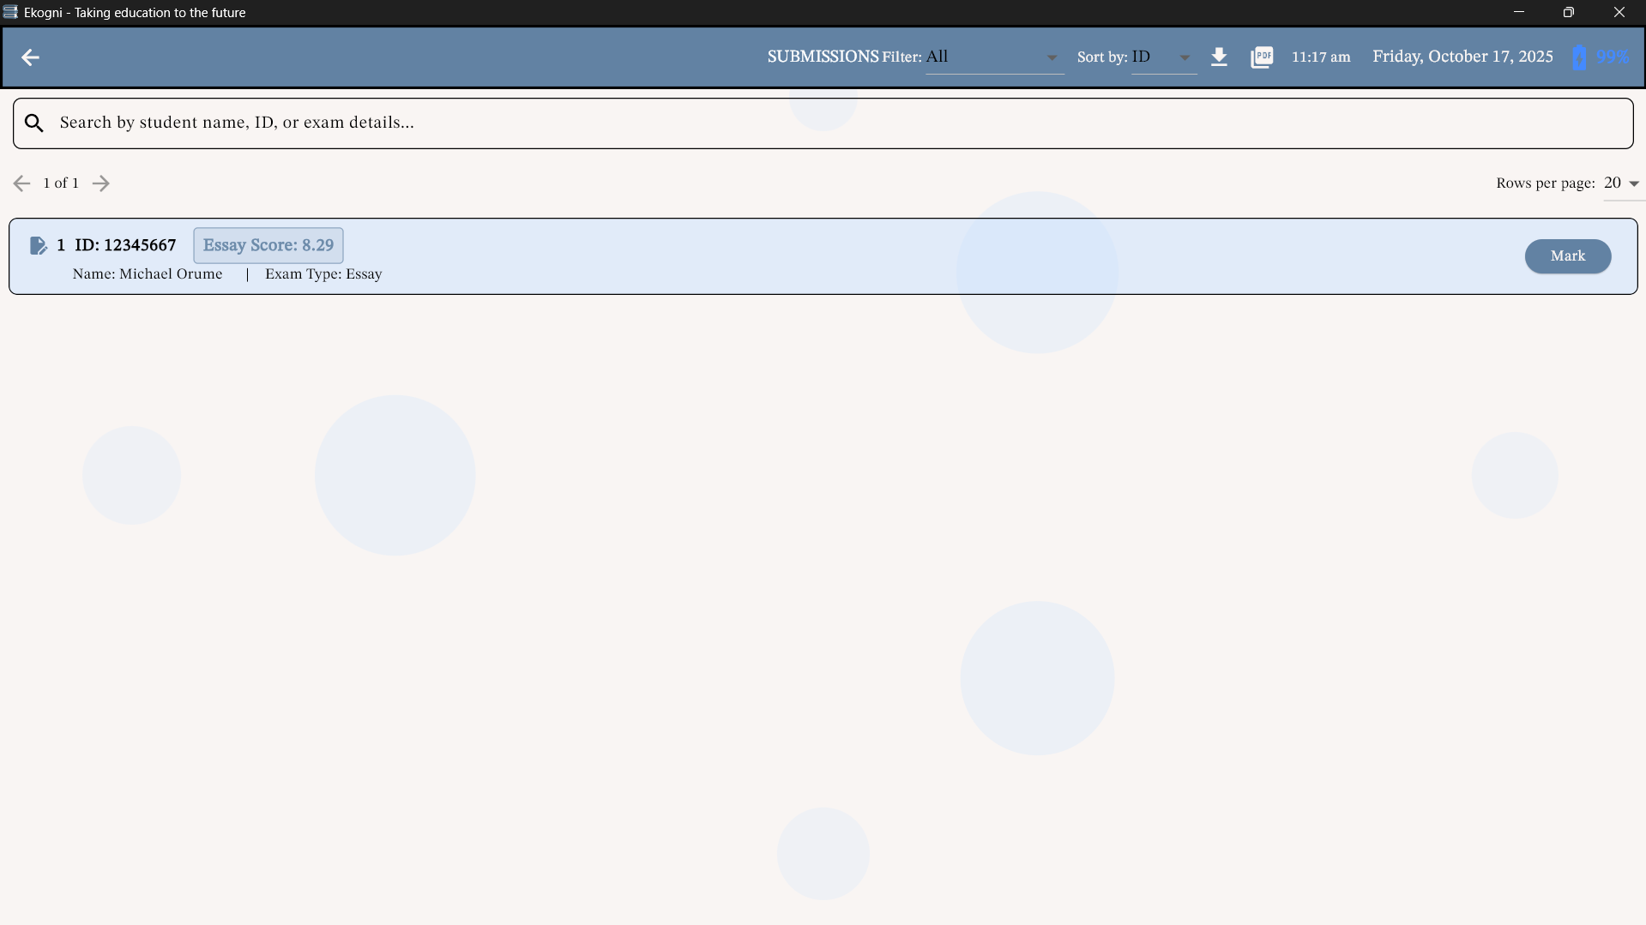This screenshot has width=1646, height=925.
Task: Click the 11:17 am time display
Action: [1320, 57]
